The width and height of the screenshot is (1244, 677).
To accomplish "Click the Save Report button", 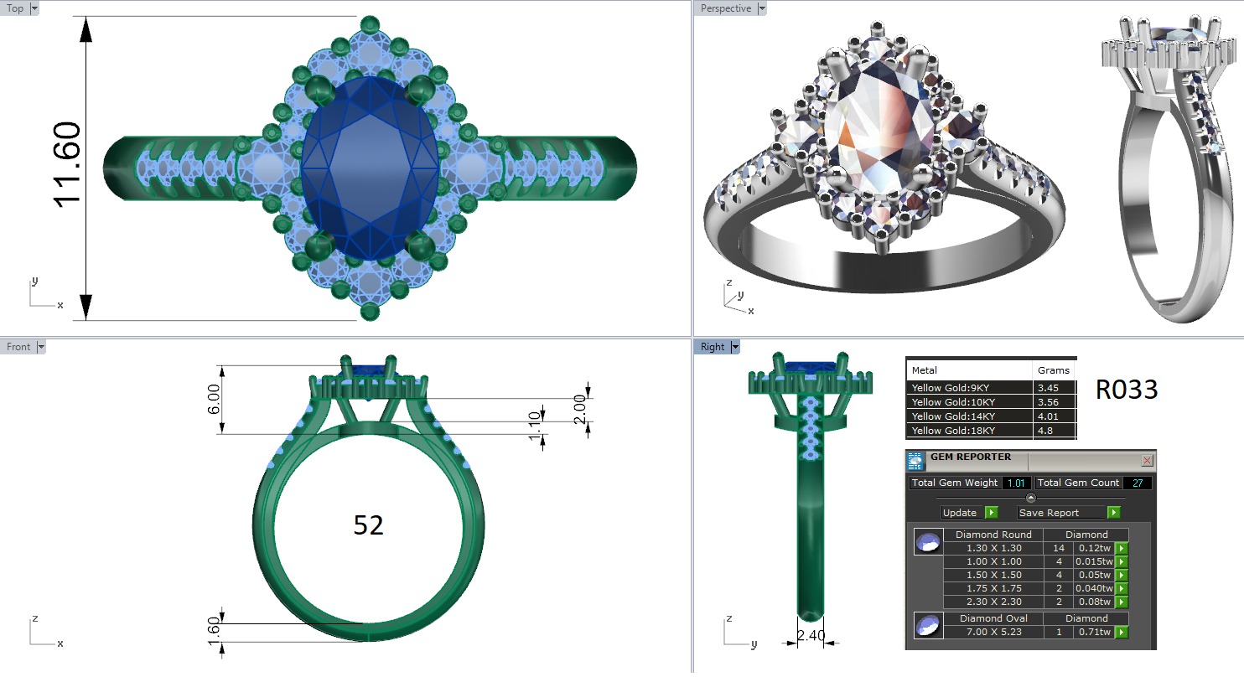I will point(1060,513).
